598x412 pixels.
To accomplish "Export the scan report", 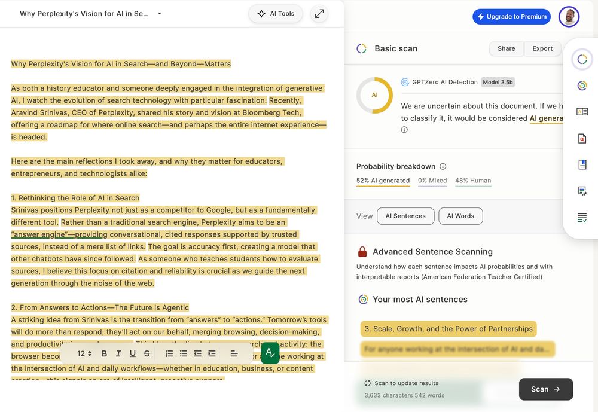I will [542, 48].
